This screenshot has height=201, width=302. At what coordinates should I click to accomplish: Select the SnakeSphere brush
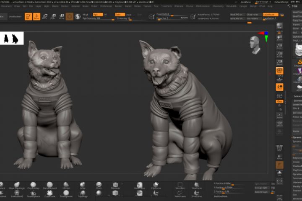(33, 194)
